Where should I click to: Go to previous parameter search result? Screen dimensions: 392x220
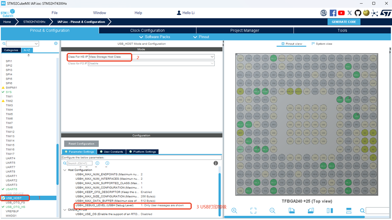pyautogui.click(x=97, y=163)
